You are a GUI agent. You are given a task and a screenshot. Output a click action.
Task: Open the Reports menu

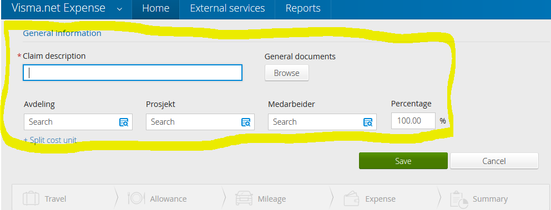pyautogui.click(x=303, y=9)
